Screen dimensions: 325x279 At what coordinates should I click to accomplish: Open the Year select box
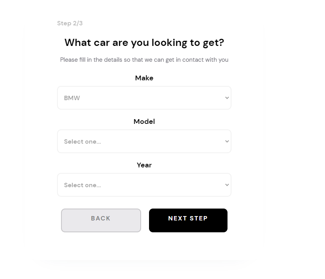coord(144,185)
